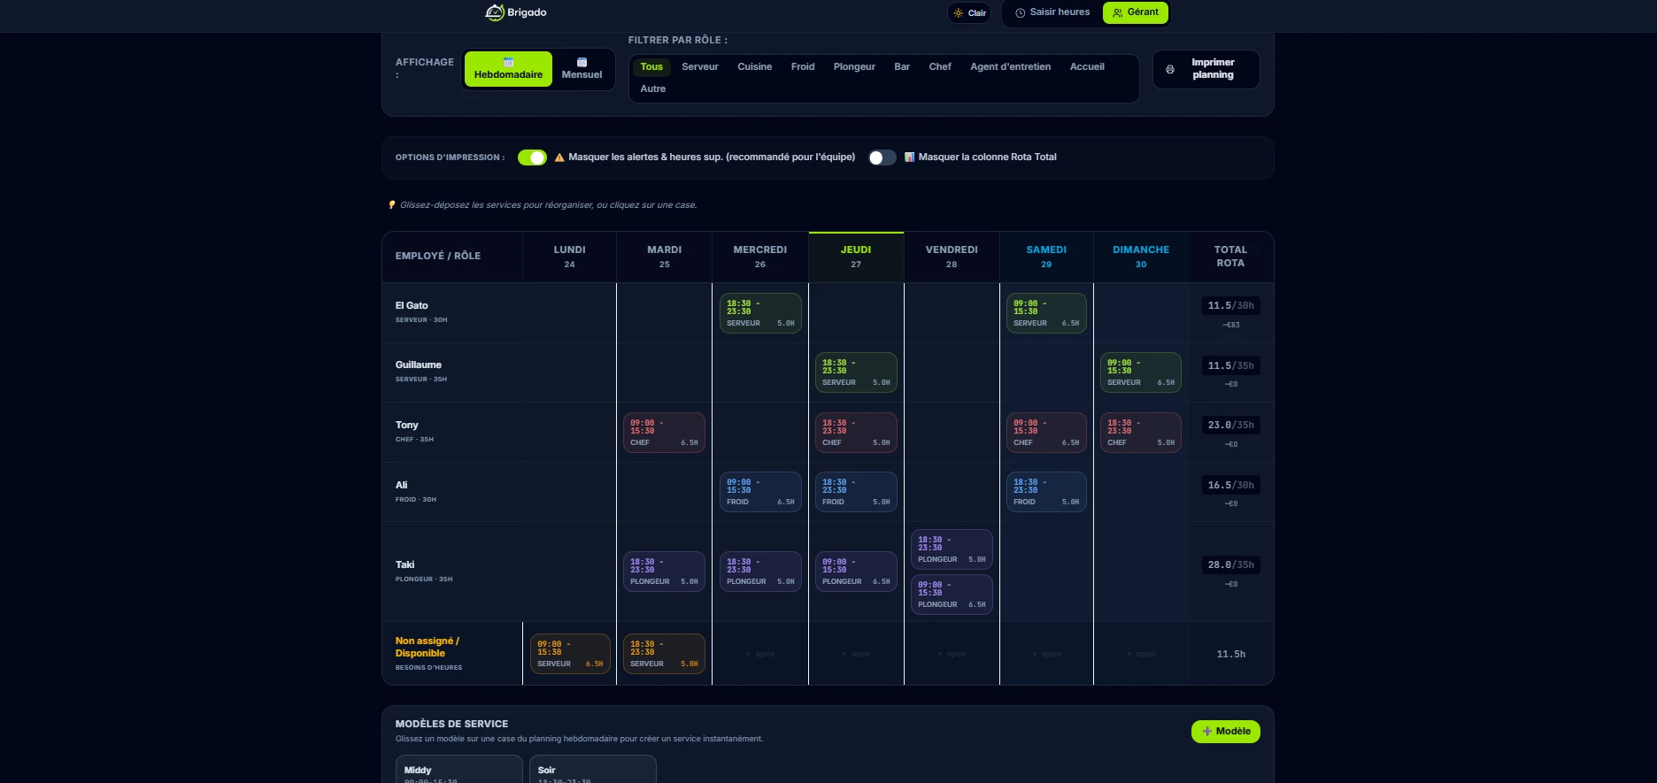1657x783 pixels.
Task: Click the SAMEDI 29 column header
Action: 1046,257
